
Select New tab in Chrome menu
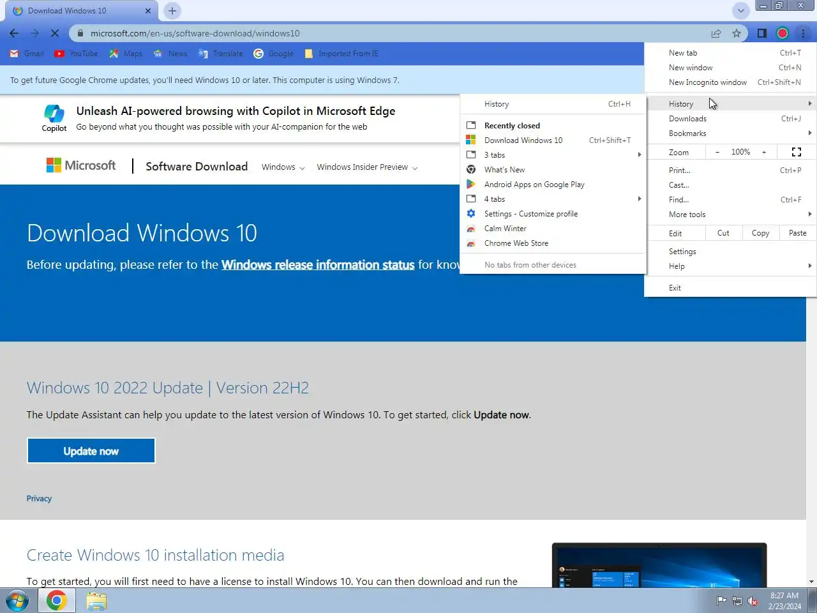pyautogui.click(x=731, y=53)
